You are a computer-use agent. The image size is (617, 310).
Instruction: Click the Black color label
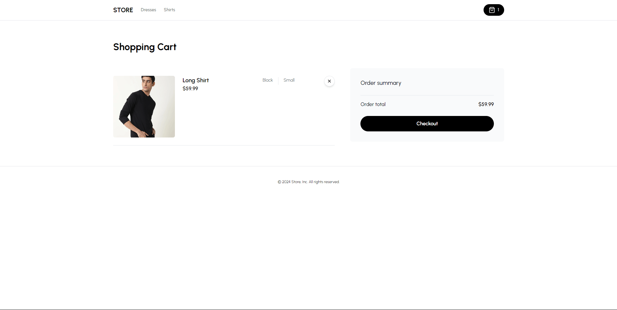click(x=268, y=80)
